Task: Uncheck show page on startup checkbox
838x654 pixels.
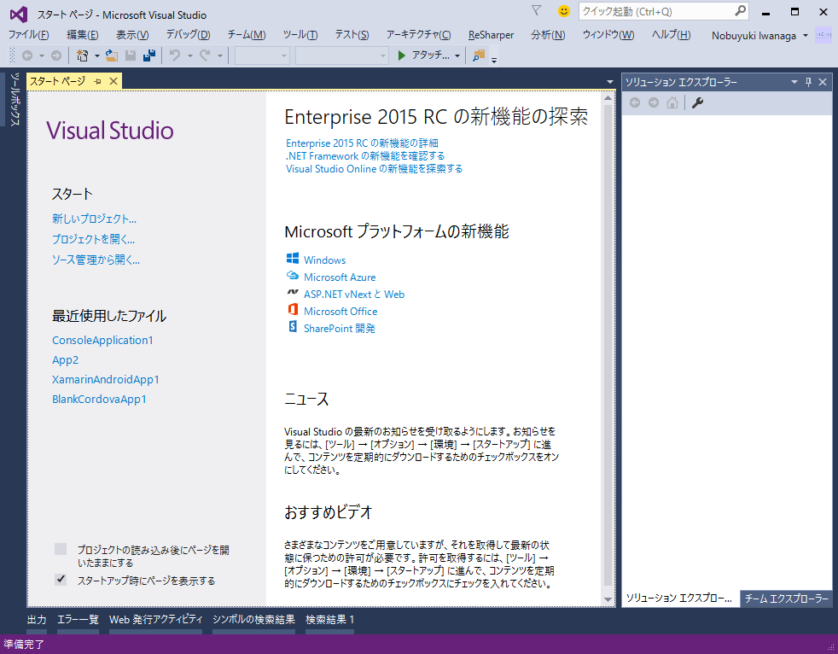Action: point(61,580)
